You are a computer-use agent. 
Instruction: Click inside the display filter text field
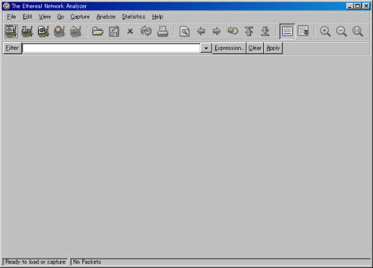[111, 48]
